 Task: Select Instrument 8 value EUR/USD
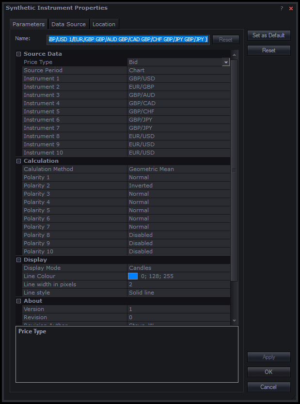tap(179, 136)
